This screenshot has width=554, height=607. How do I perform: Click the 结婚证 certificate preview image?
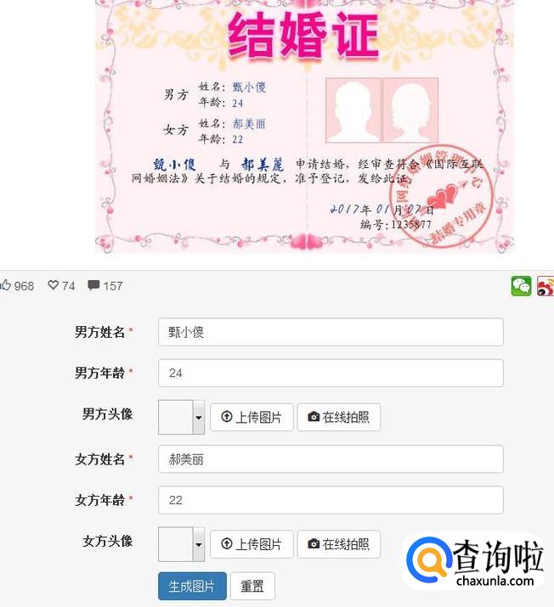coord(304,126)
